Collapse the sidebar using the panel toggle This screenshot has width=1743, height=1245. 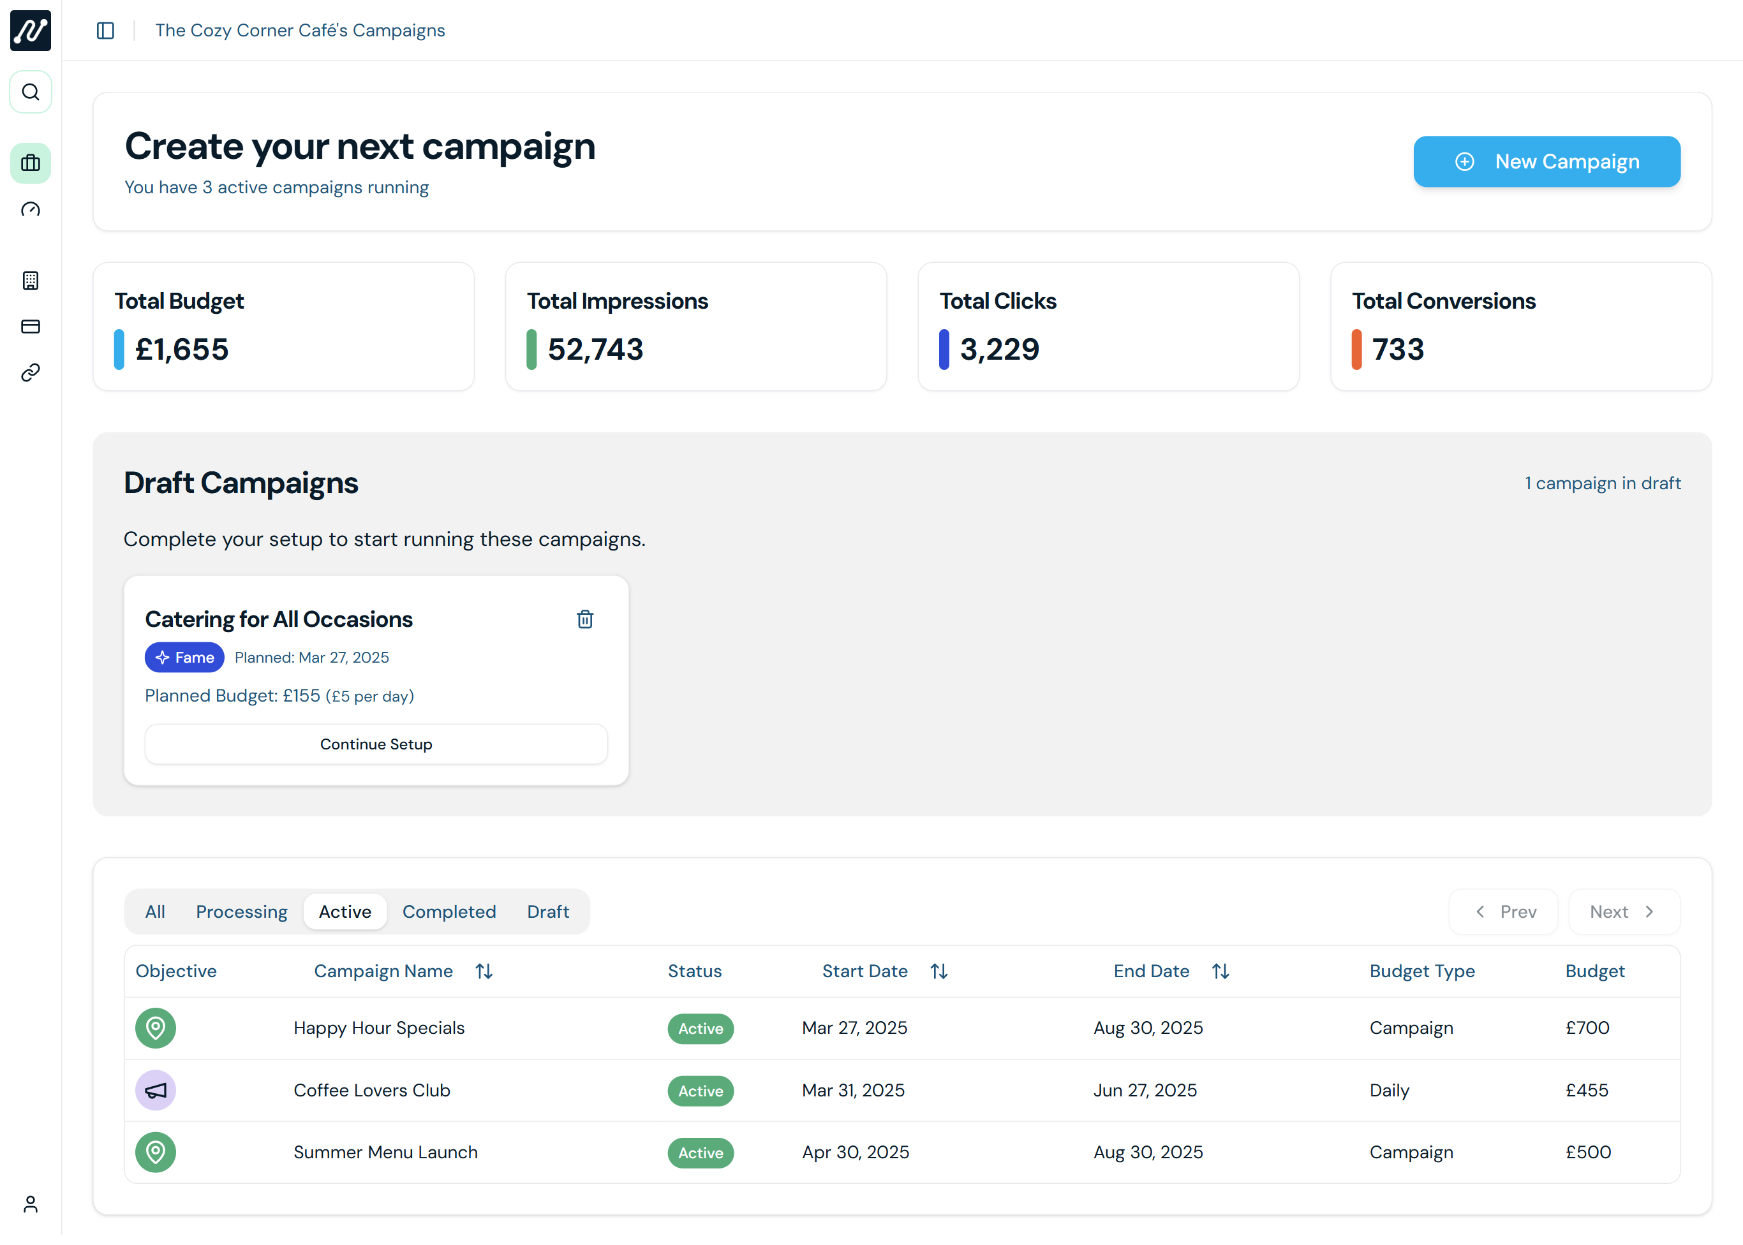point(105,30)
